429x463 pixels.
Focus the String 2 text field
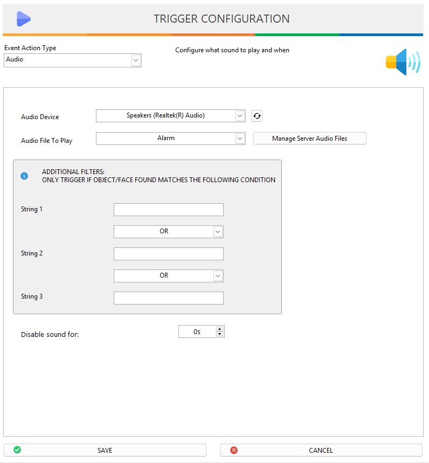click(x=169, y=254)
